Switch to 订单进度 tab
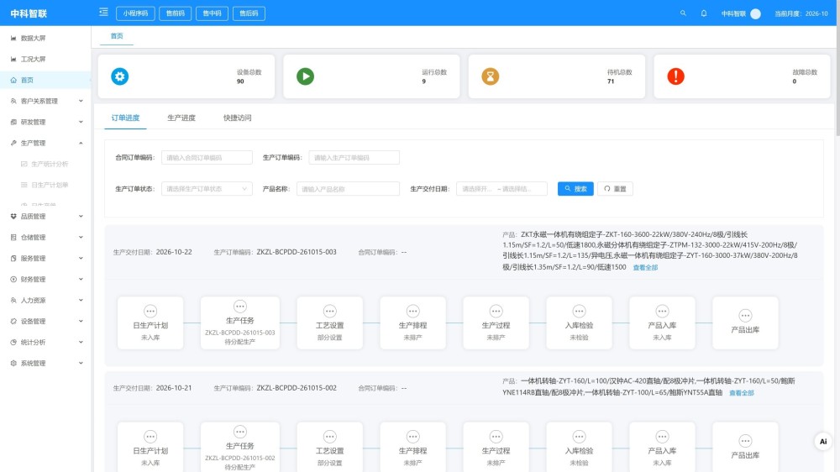This screenshot has height=472, width=840. pyautogui.click(x=125, y=118)
